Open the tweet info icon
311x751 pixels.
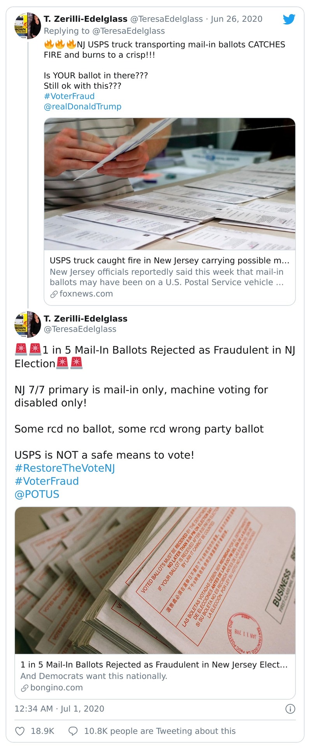pyautogui.click(x=290, y=709)
